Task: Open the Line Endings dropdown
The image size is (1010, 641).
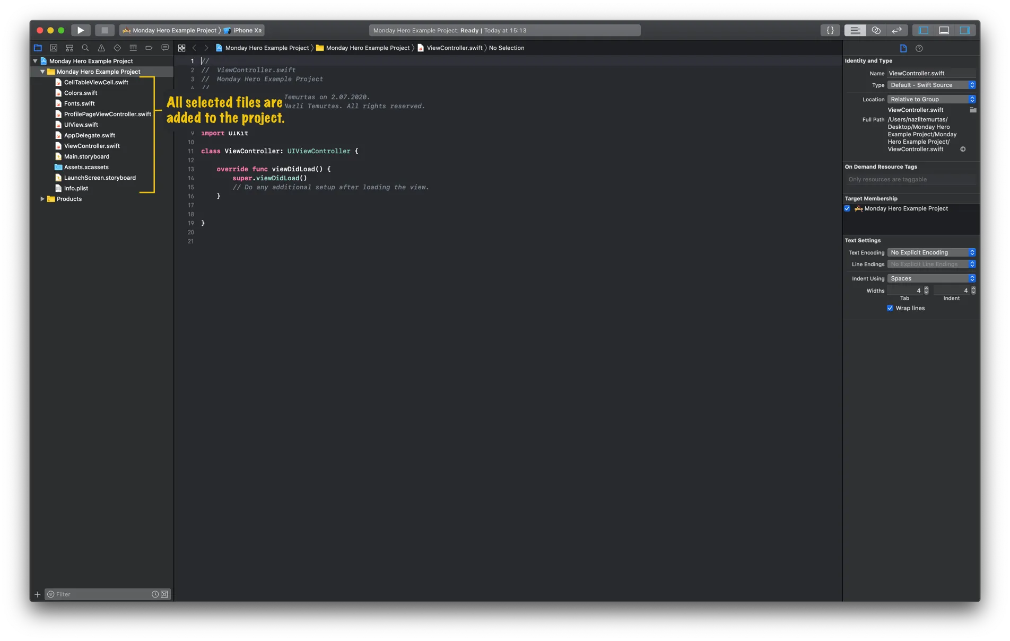Action: (931, 264)
